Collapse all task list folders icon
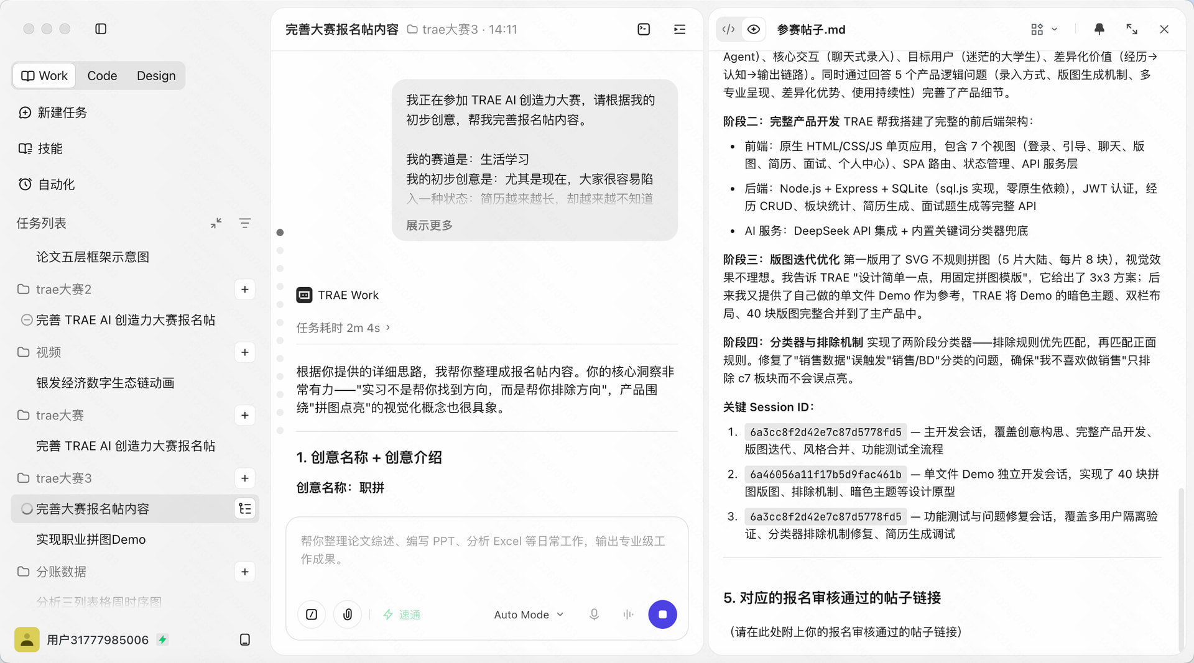The width and height of the screenshot is (1194, 663). coord(216,223)
